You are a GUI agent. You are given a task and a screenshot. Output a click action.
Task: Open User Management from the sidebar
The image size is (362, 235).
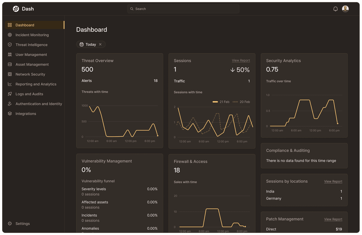point(32,55)
